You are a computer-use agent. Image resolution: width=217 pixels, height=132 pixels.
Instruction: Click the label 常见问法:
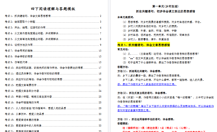[x=123, y=49]
